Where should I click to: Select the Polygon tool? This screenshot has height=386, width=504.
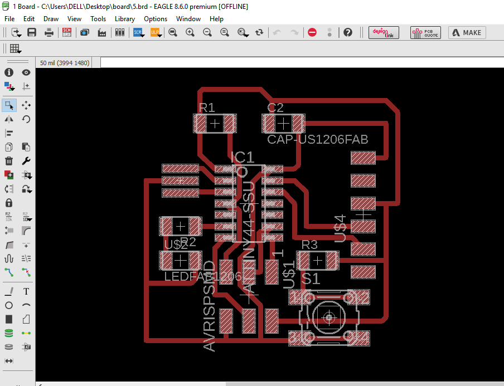pyautogui.click(x=26, y=319)
